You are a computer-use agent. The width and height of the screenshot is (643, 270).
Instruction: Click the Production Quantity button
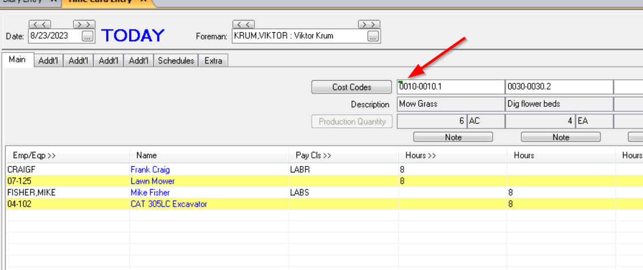[x=352, y=122]
